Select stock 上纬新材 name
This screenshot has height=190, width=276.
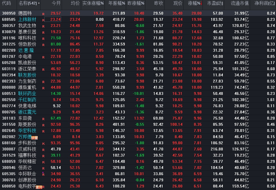tap(27, 19)
